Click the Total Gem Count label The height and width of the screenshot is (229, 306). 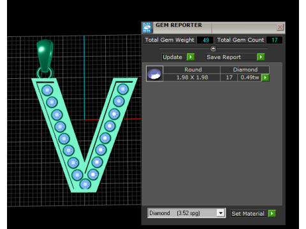[x=240, y=40]
